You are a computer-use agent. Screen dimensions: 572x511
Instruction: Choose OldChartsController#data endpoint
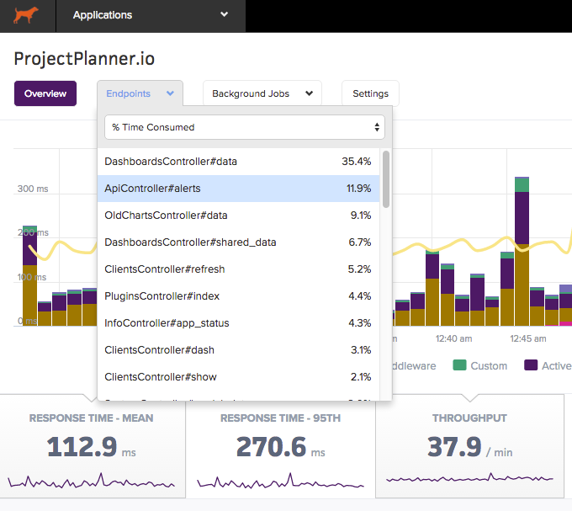[238, 216]
